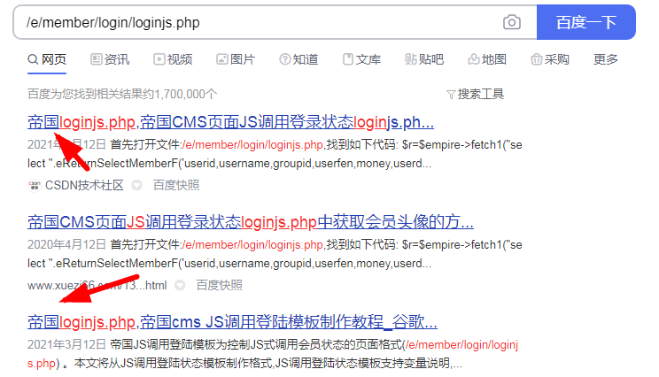Open first result 帝国loginjs.php,帝国CMS页面JS调用
Viewport: 659px width, 377px height.
tap(230, 122)
